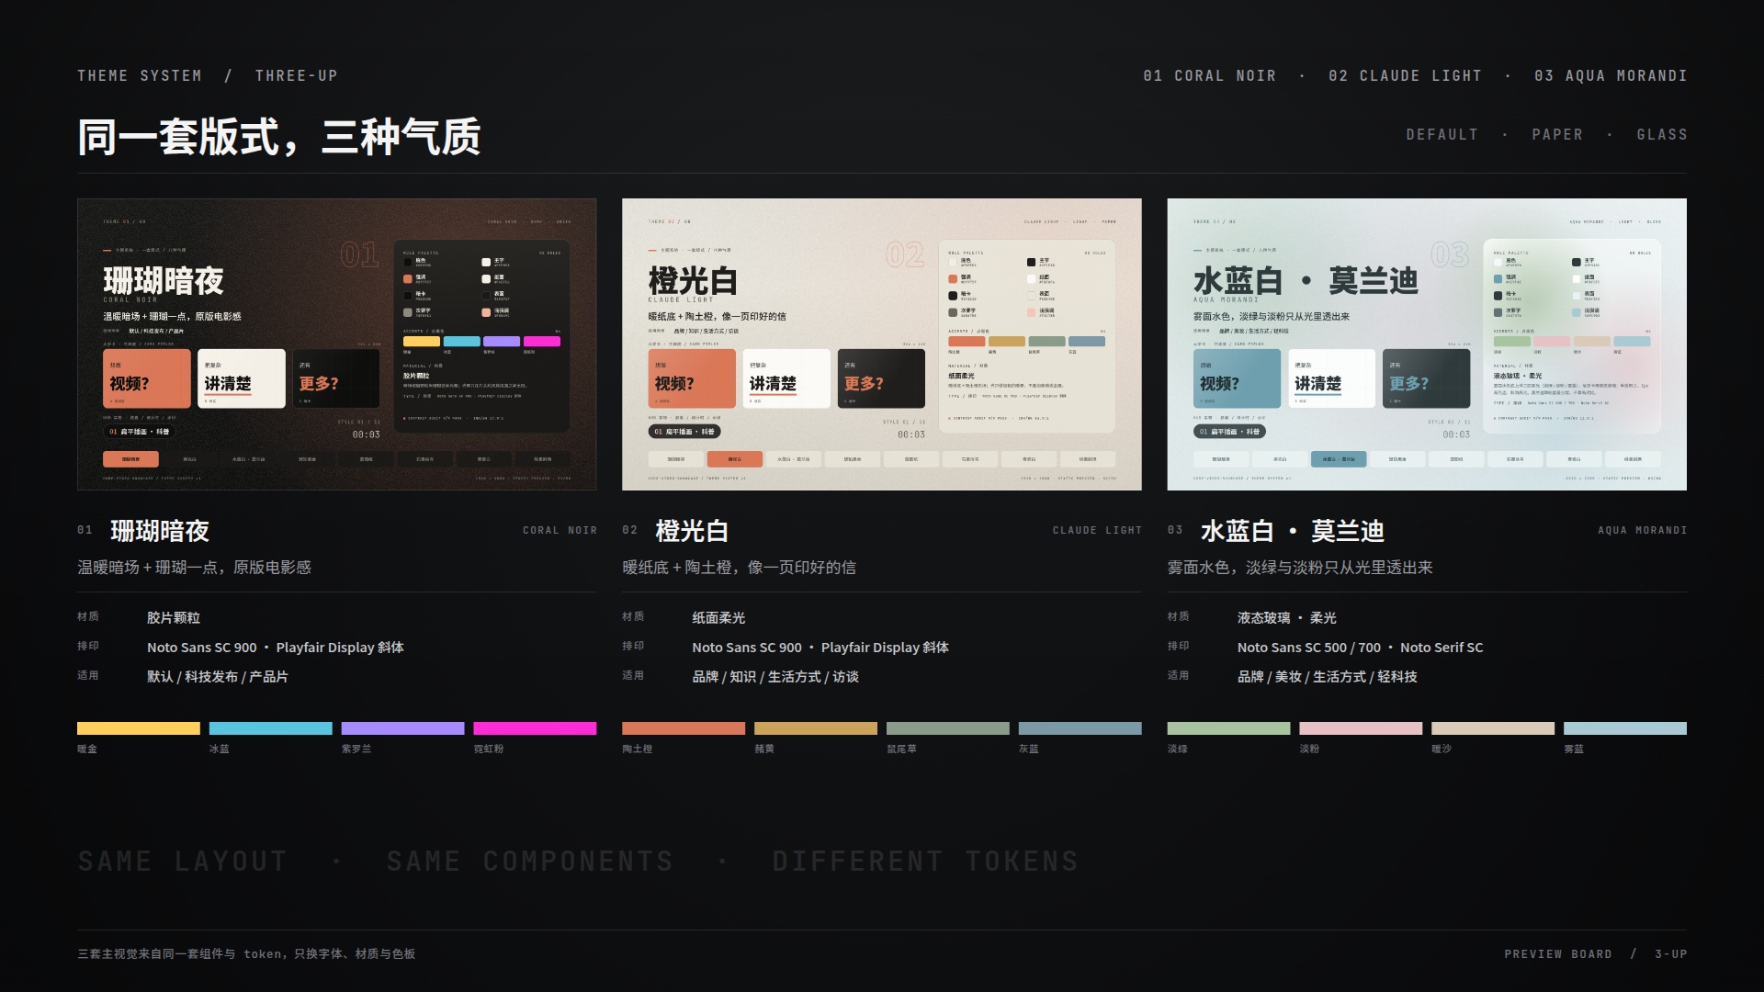Select the 02 CLAUDE LIGHT header label
Image resolution: width=1764 pixels, height=992 pixels.
(x=1405, y=75)
